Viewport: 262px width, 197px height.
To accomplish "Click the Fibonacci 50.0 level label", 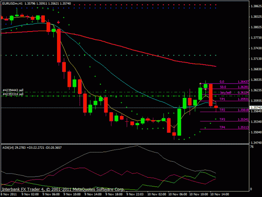I will tap(223, 87).
